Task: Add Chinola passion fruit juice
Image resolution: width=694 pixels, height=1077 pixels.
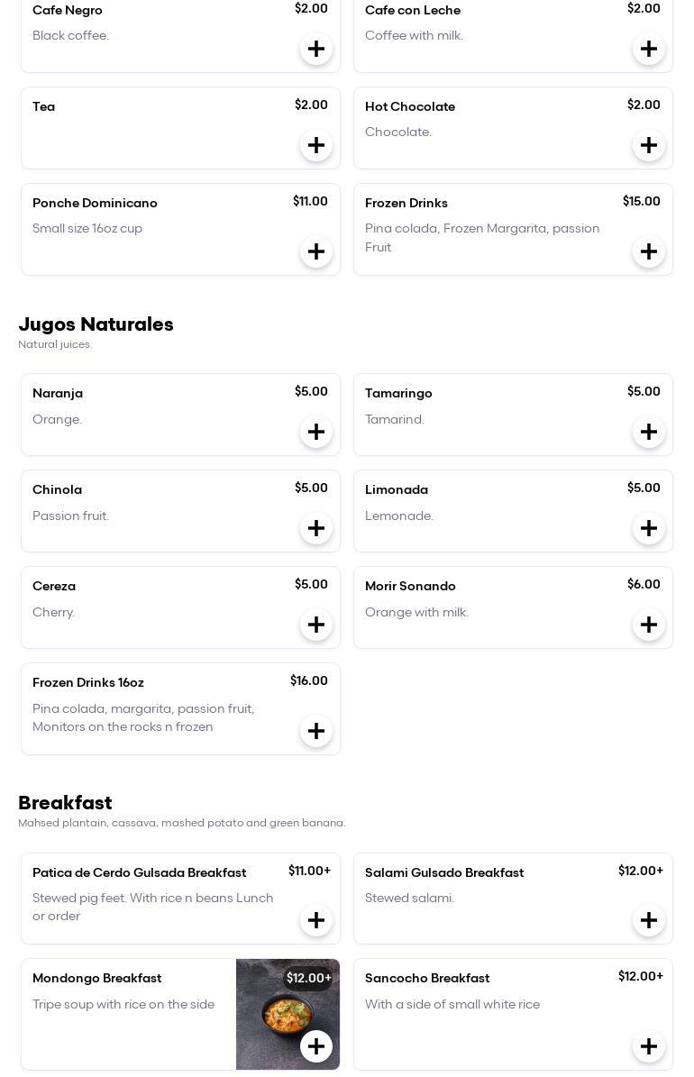Action: click(x=316, y=528)
